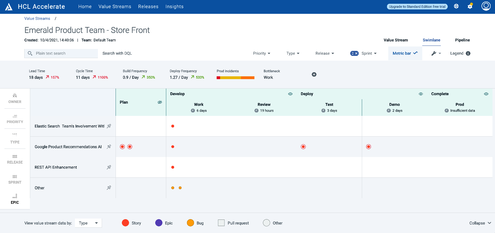Open the Insights menu
The height and width of the screenshot is (233, 495).
174,7
